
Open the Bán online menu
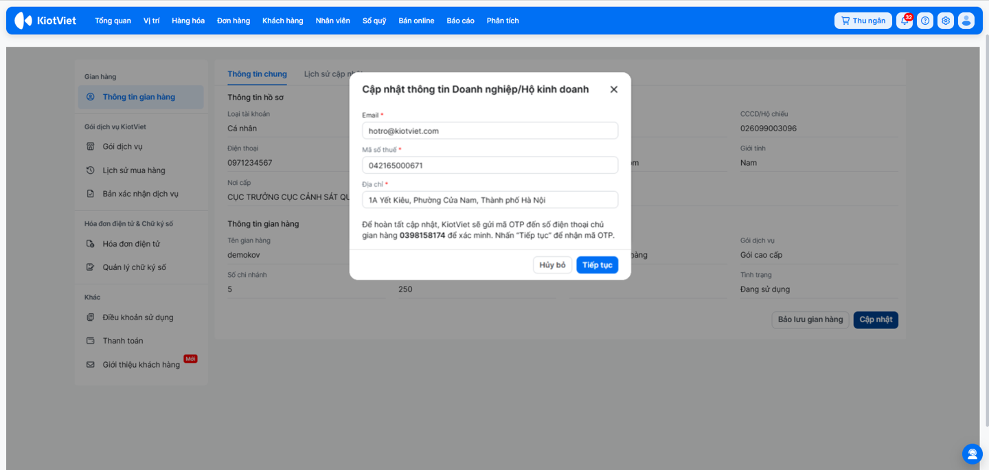[x=416, y=21]
